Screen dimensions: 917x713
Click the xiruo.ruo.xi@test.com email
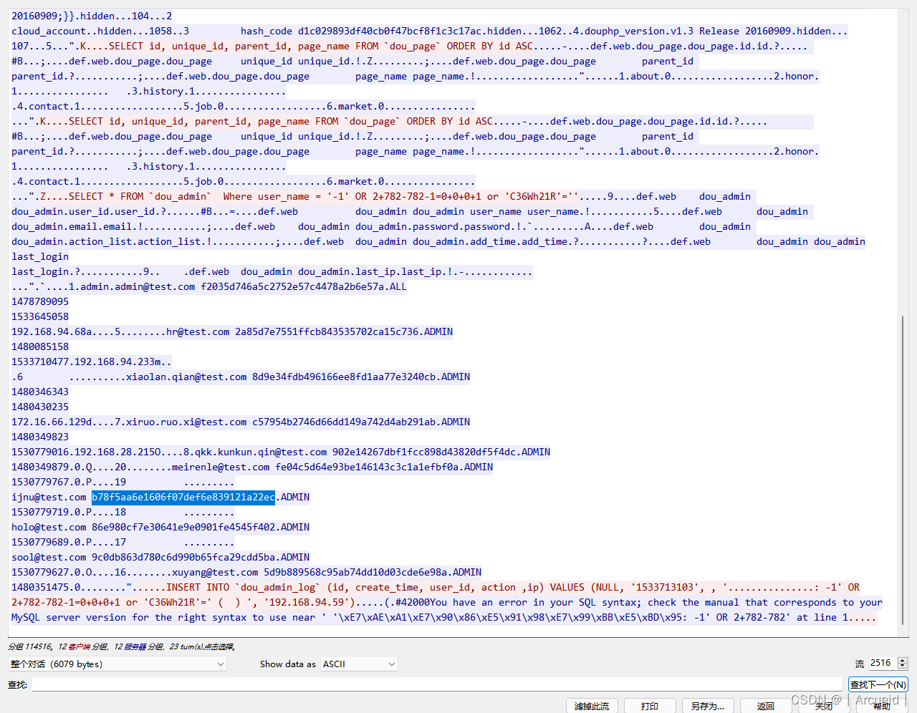coord(186,422)
